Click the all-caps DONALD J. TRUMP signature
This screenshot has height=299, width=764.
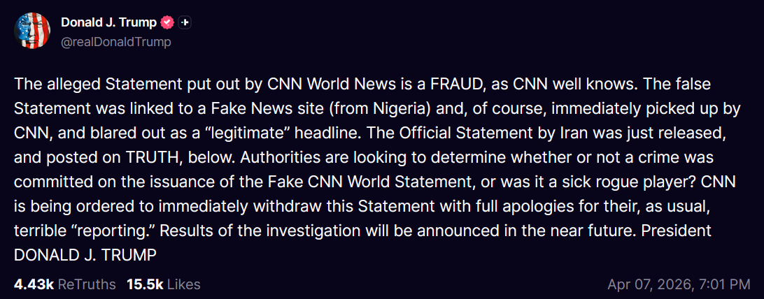(x=85, y=256)
